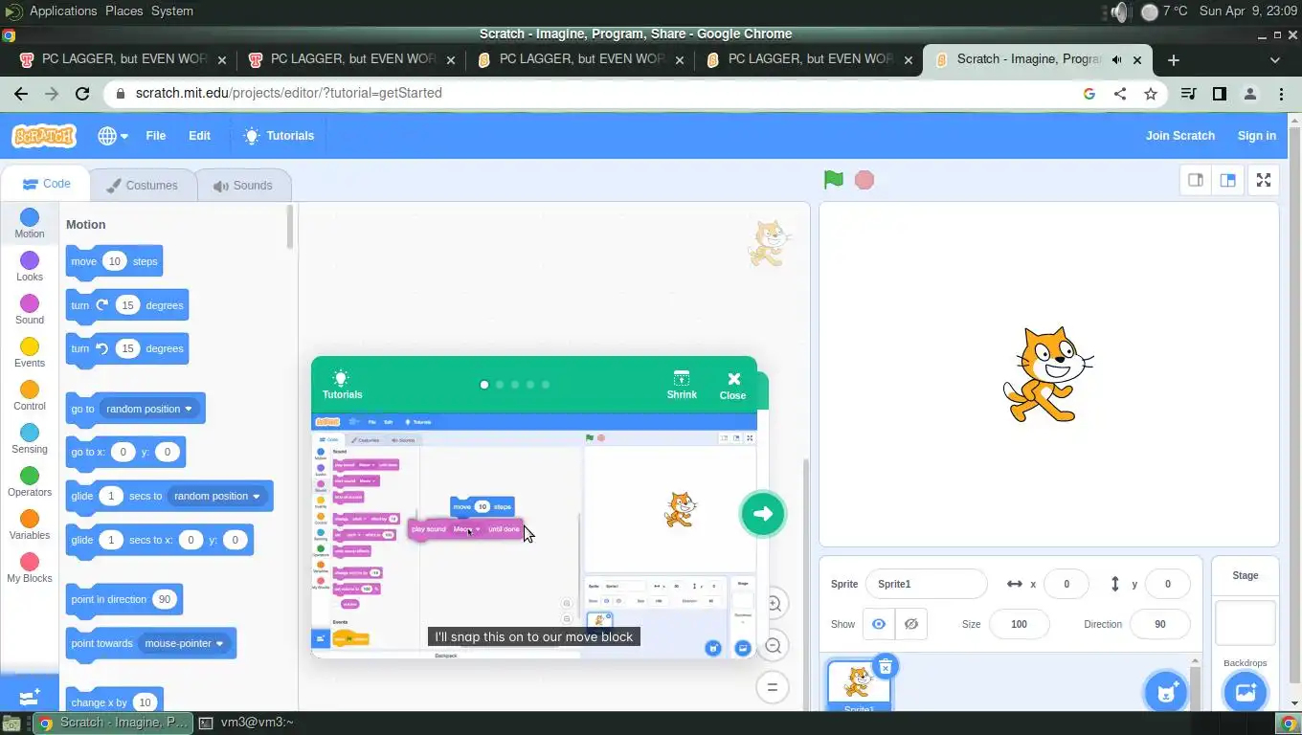Open the File menu
The height and width of the screenshot is (735, 1302).
(156, 136)
